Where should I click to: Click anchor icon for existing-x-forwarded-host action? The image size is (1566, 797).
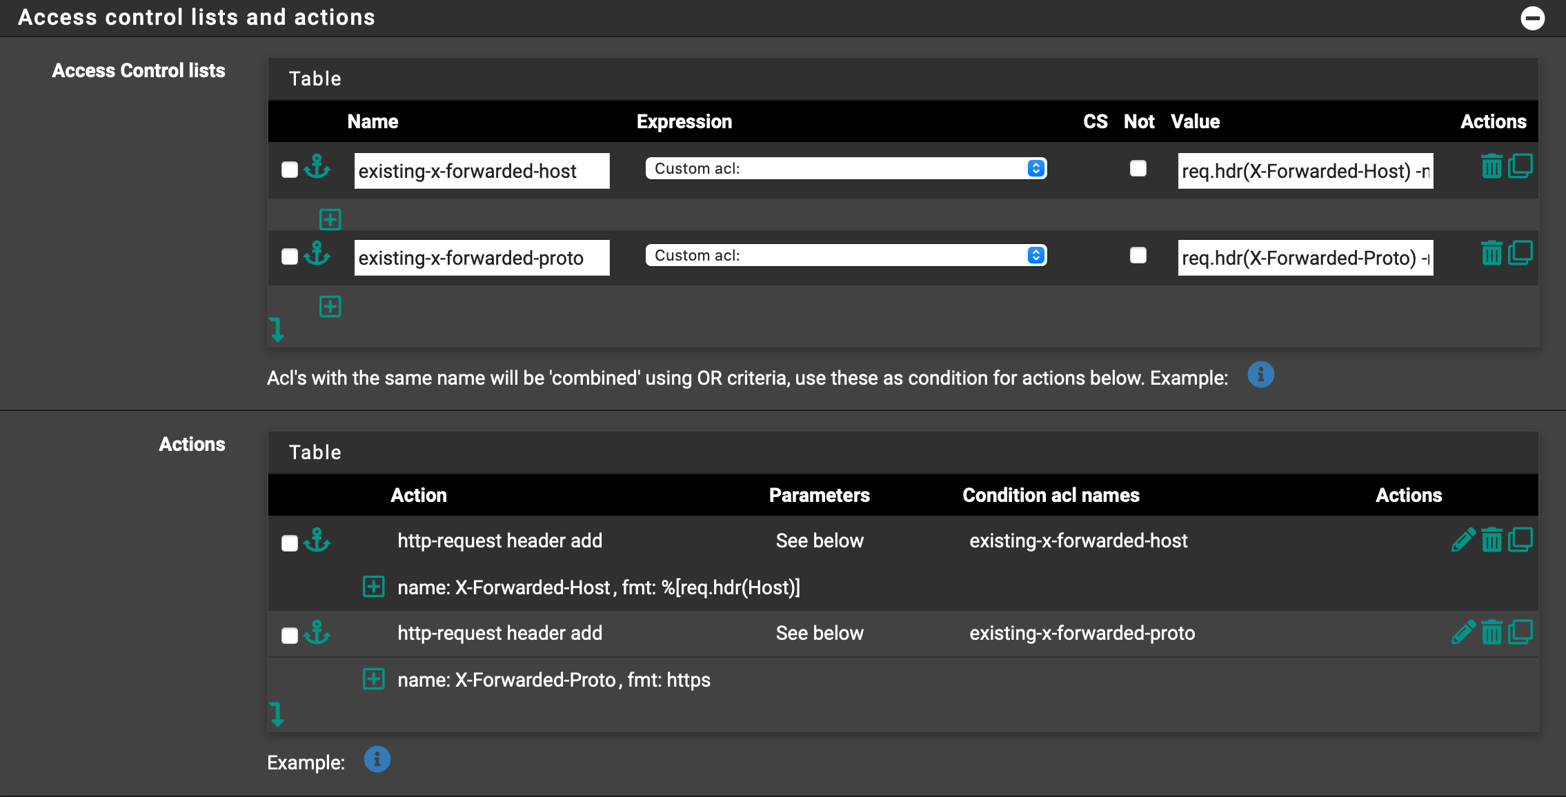click(317, 540)
